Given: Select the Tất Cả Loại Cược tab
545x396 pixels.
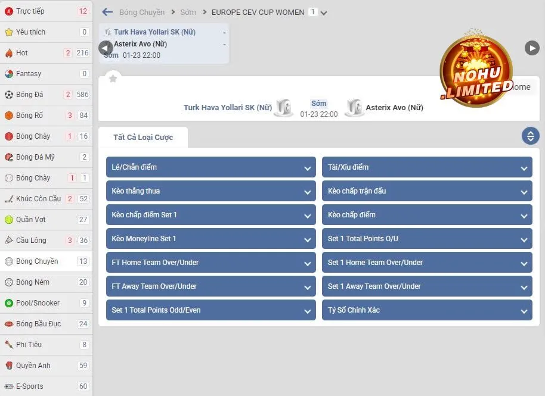Looking at the screenshot, I should [143, 138].
